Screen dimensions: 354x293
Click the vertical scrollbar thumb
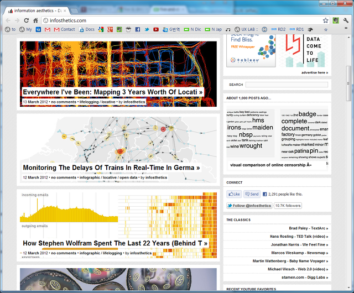point(348,83)
